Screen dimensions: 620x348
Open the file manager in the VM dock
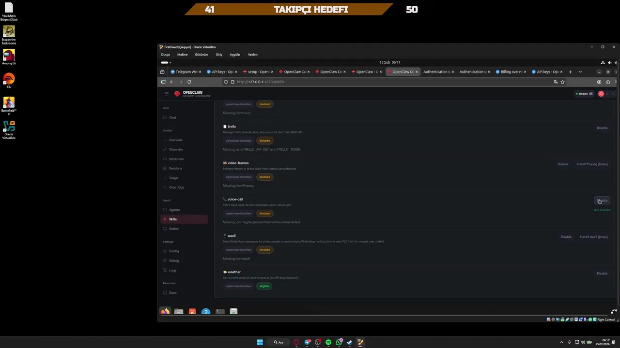pyautogui.click(x=179, y=311)
